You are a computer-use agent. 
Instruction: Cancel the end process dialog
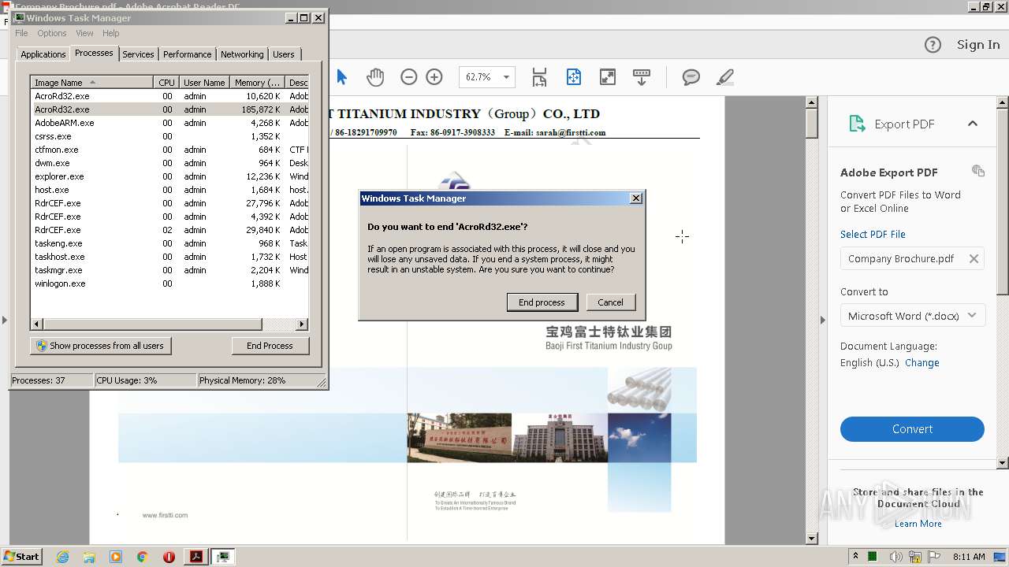(610, 302)
